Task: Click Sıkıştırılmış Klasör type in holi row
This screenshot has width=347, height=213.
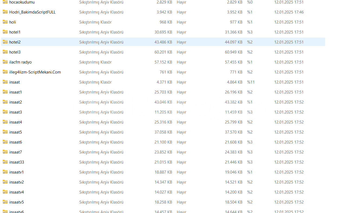Action: point(95,22)
